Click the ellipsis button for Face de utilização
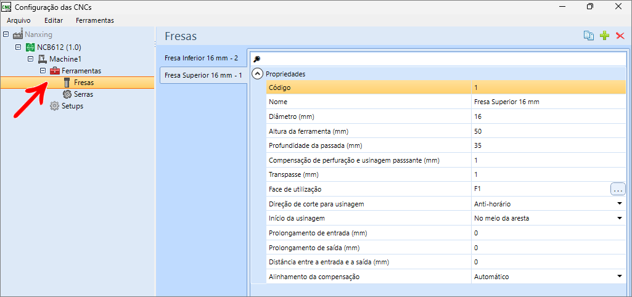Viewport: 632px width, 297px height. [x=618, y=189]
